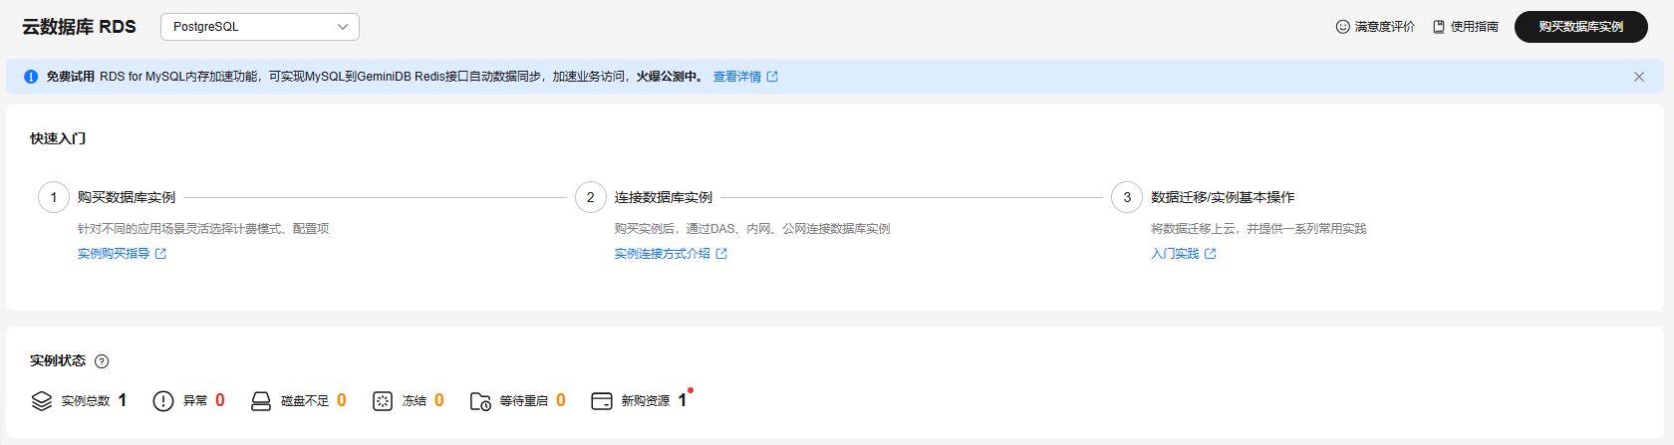The image size is (1674, 445).
Task: Click the 使用指南 book icon
Action: 1438,27
